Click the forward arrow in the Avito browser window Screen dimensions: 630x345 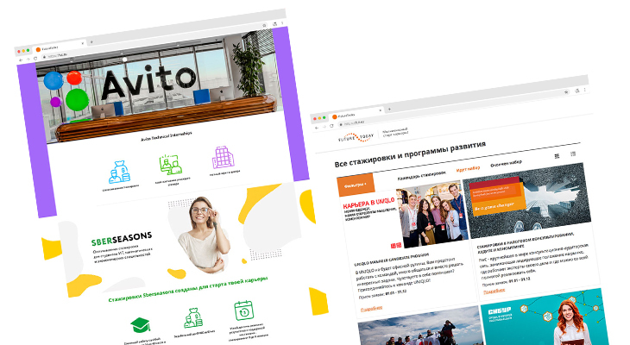(x=28, y=59)
